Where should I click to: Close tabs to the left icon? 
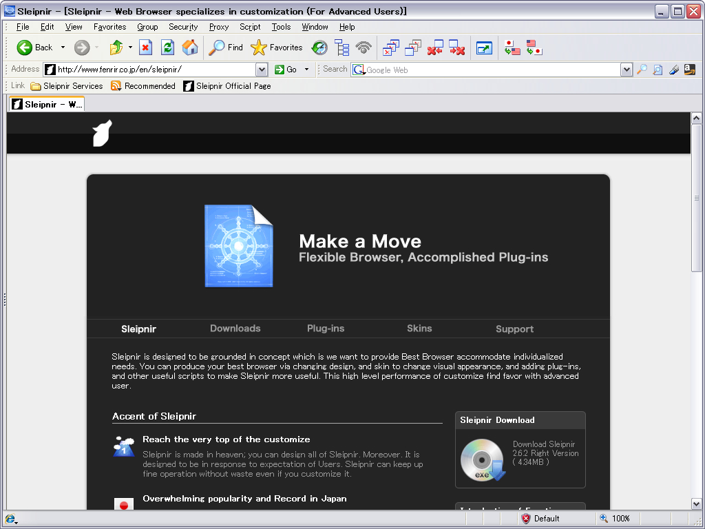[435, 48]
